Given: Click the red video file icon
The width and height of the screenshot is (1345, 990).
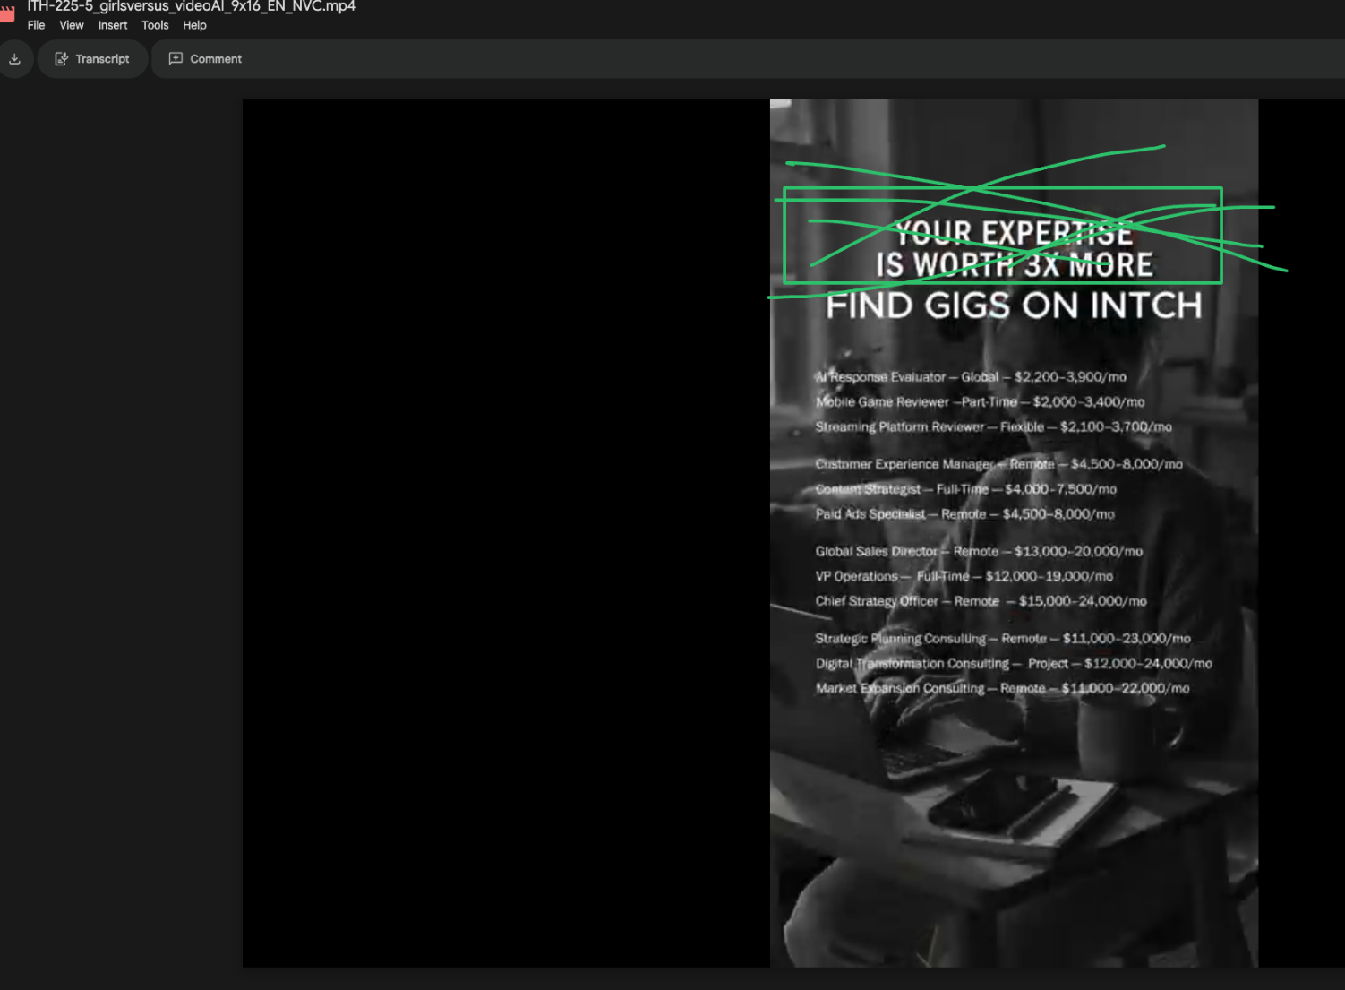Looking at the screenshot, I should (7, 13).
